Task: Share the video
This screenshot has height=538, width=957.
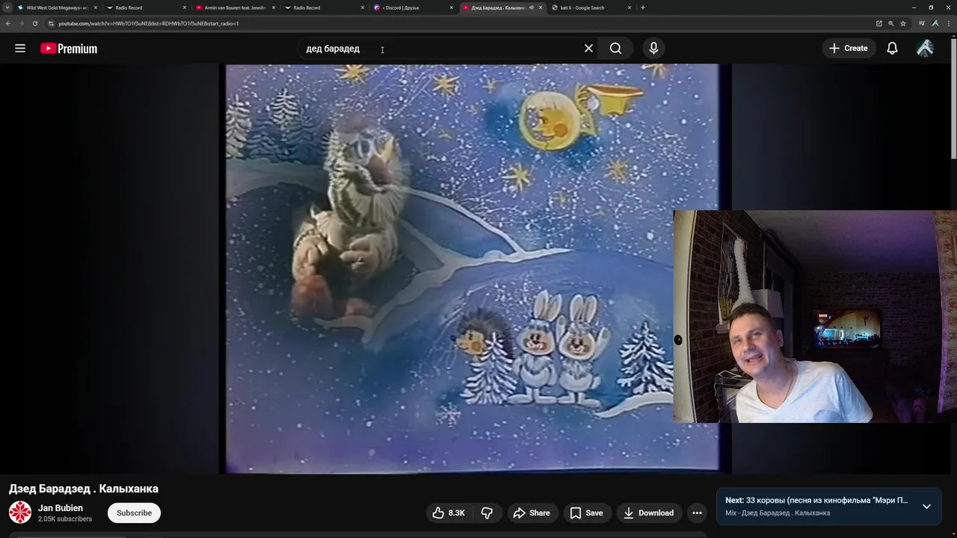Action: click(x=532, y=513)
